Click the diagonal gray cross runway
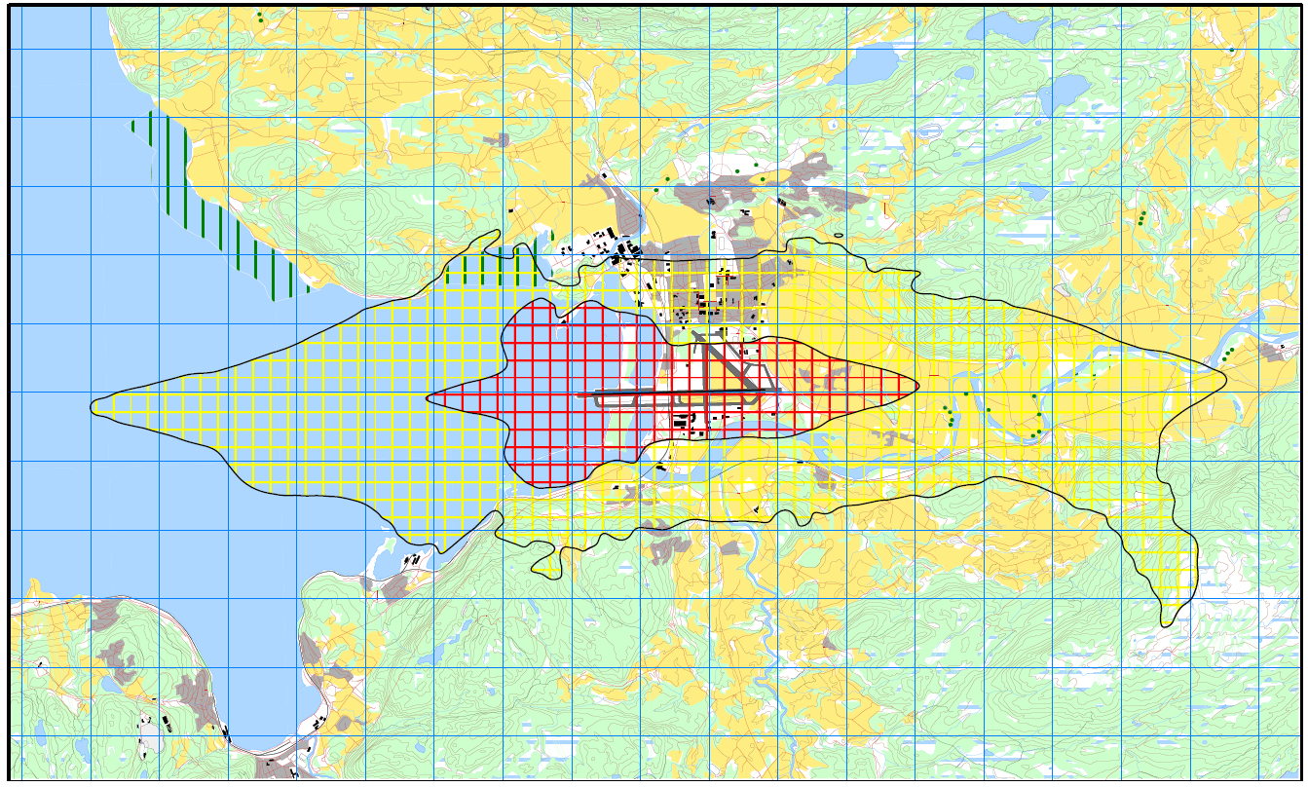This screenshot has height=787, width=1308. tap(725, 357)
